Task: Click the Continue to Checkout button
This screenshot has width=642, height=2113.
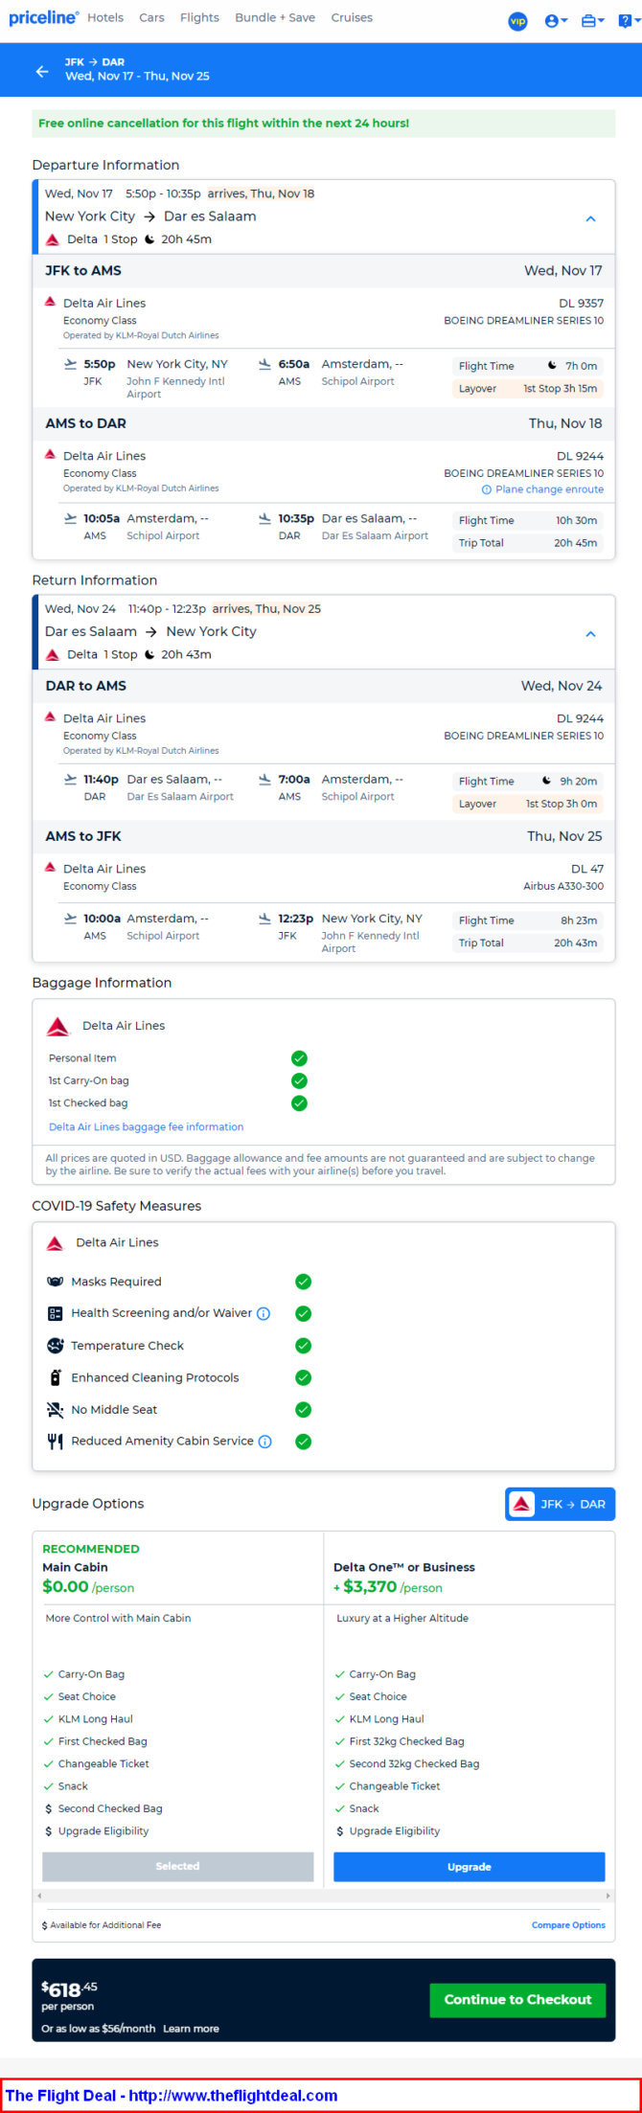Action: pos(517,2000)
